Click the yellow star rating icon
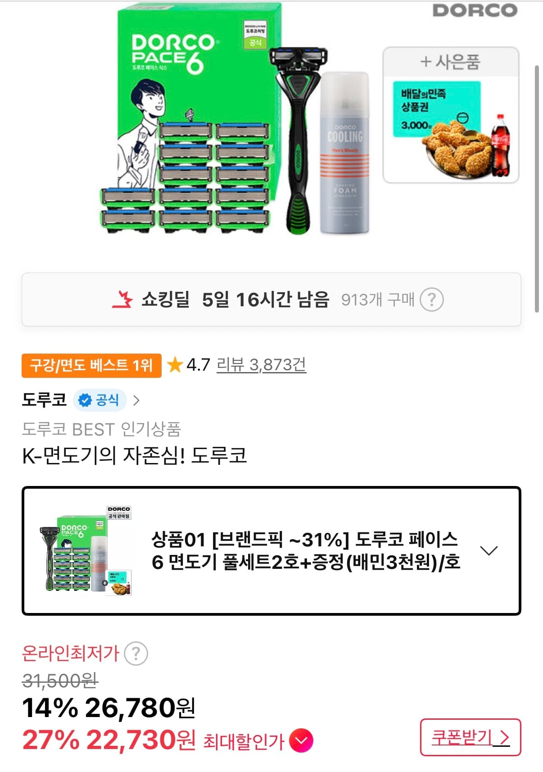Screen dimensions: 543x772 click(175, 365)
